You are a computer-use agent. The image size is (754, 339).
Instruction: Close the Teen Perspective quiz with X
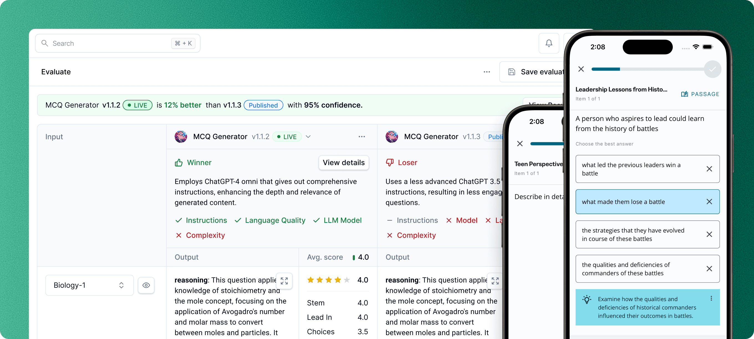519,144
